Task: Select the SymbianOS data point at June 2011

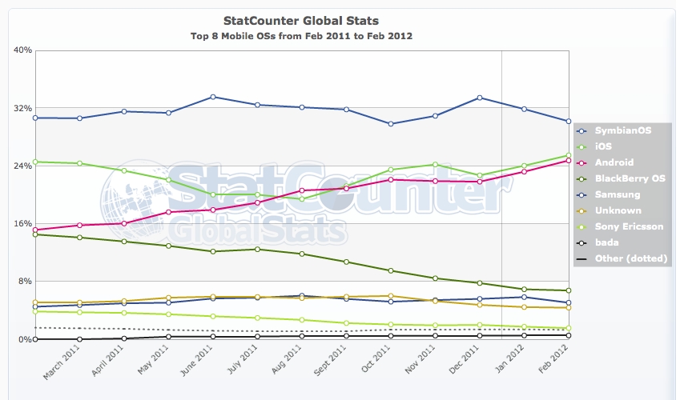Action: click(x=212, y=97)
